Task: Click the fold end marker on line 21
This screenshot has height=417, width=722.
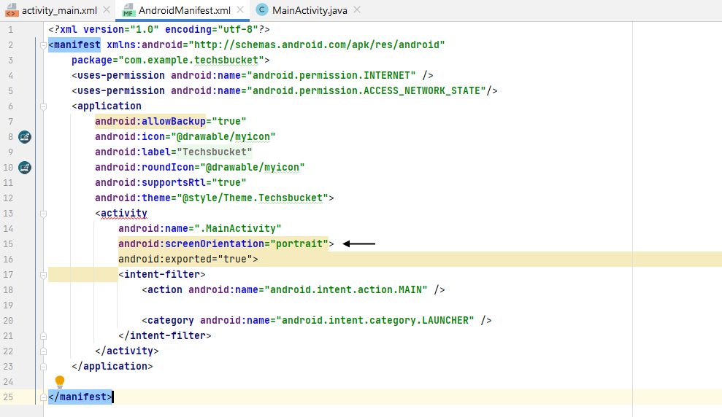Action: coord(43,335)
